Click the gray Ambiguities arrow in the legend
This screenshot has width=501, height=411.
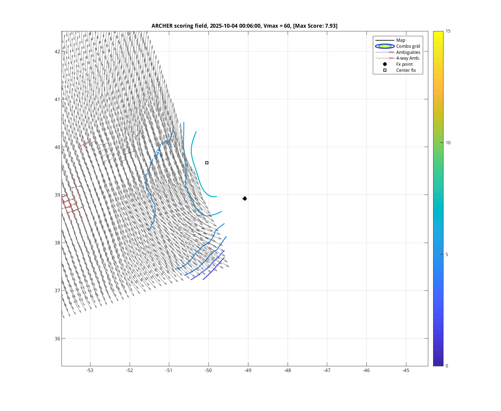tap(385, 52)
